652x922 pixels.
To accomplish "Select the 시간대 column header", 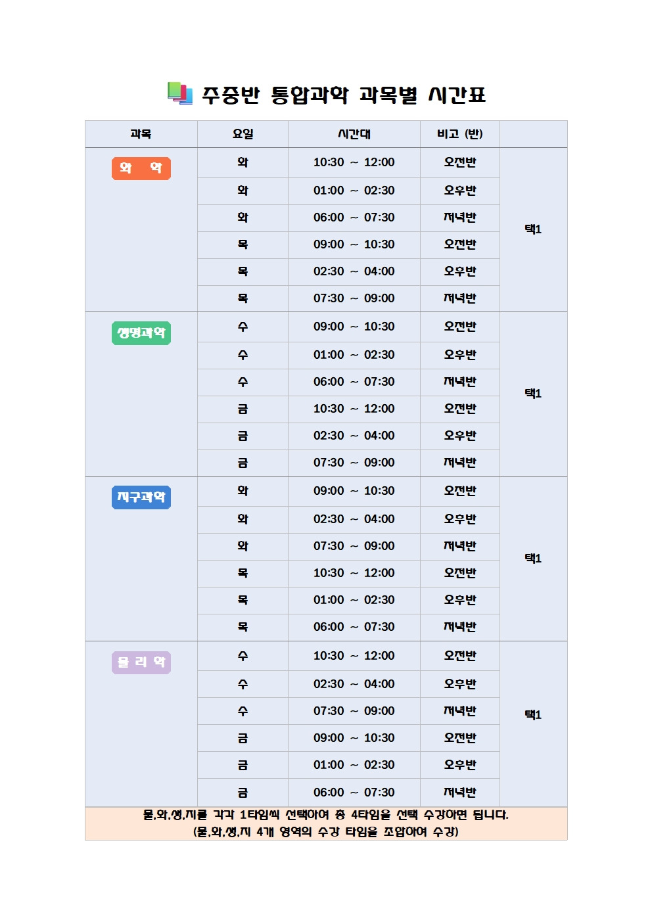I will pos(354,134).
